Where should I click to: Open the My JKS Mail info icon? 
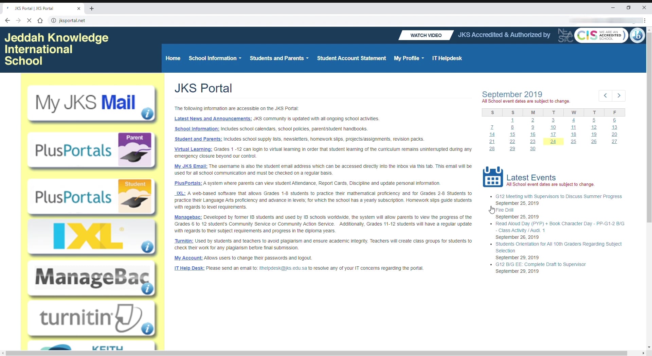pyautogui.click(x=147, y=114)
